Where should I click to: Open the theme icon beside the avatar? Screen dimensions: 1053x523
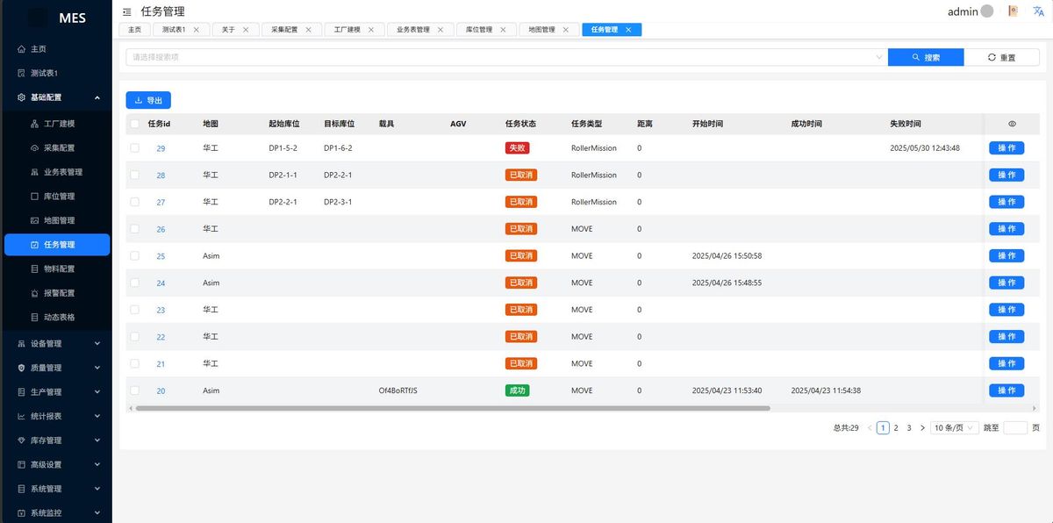1013,11
